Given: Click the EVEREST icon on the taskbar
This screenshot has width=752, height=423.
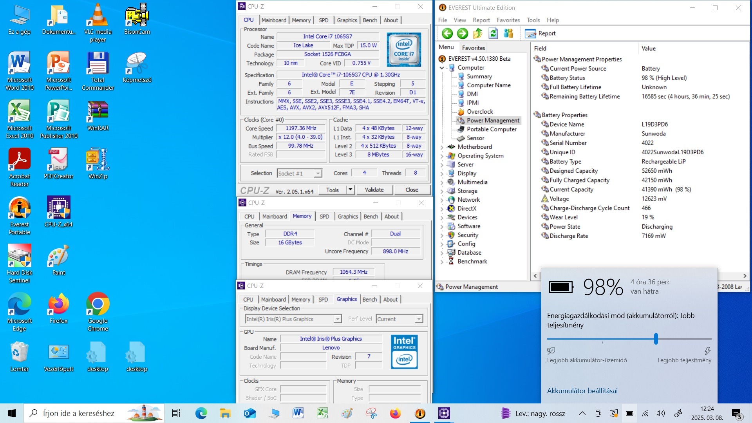Looking at the screenshot, I should coord(420,413).
